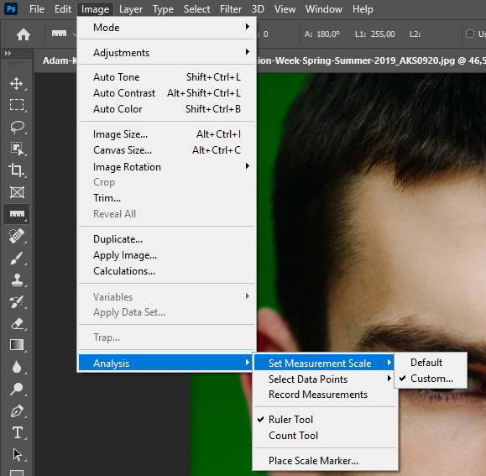Image resolution: width=486 pixels, height=476 pixels.
Task: Choose Auto Tone
Action: pos(167,77)
